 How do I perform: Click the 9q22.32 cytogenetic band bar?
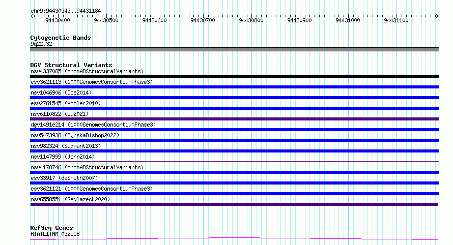pyautogui.click(x=234, y=49)
